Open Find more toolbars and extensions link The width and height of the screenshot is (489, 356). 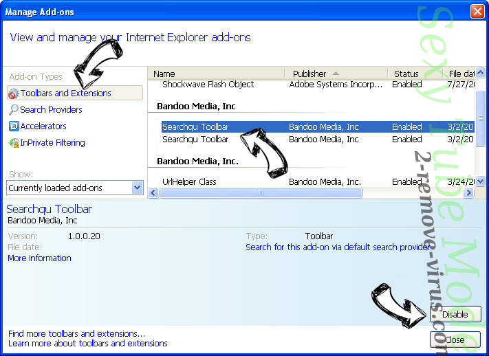point(77,333)
